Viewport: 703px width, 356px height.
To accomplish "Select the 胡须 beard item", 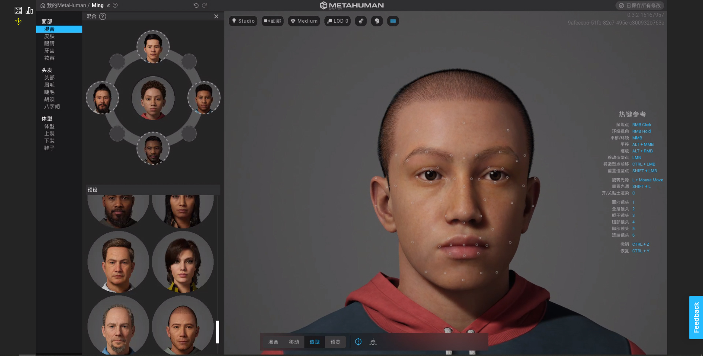I will point(49,99).
